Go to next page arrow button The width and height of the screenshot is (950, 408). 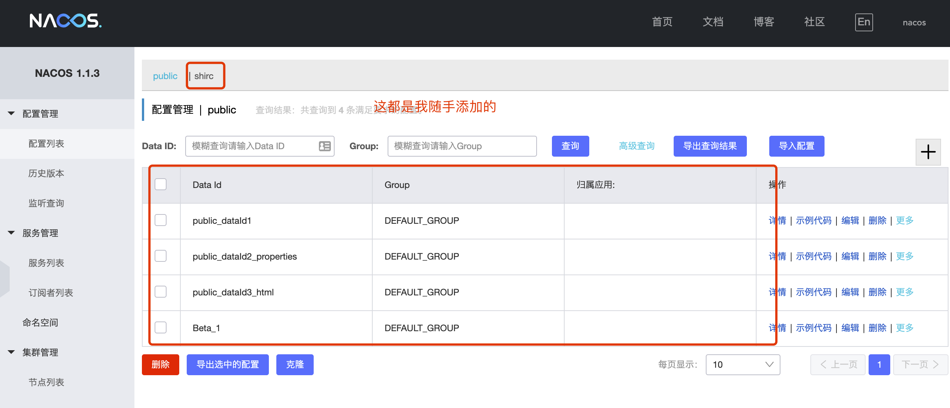pos(920,364)
